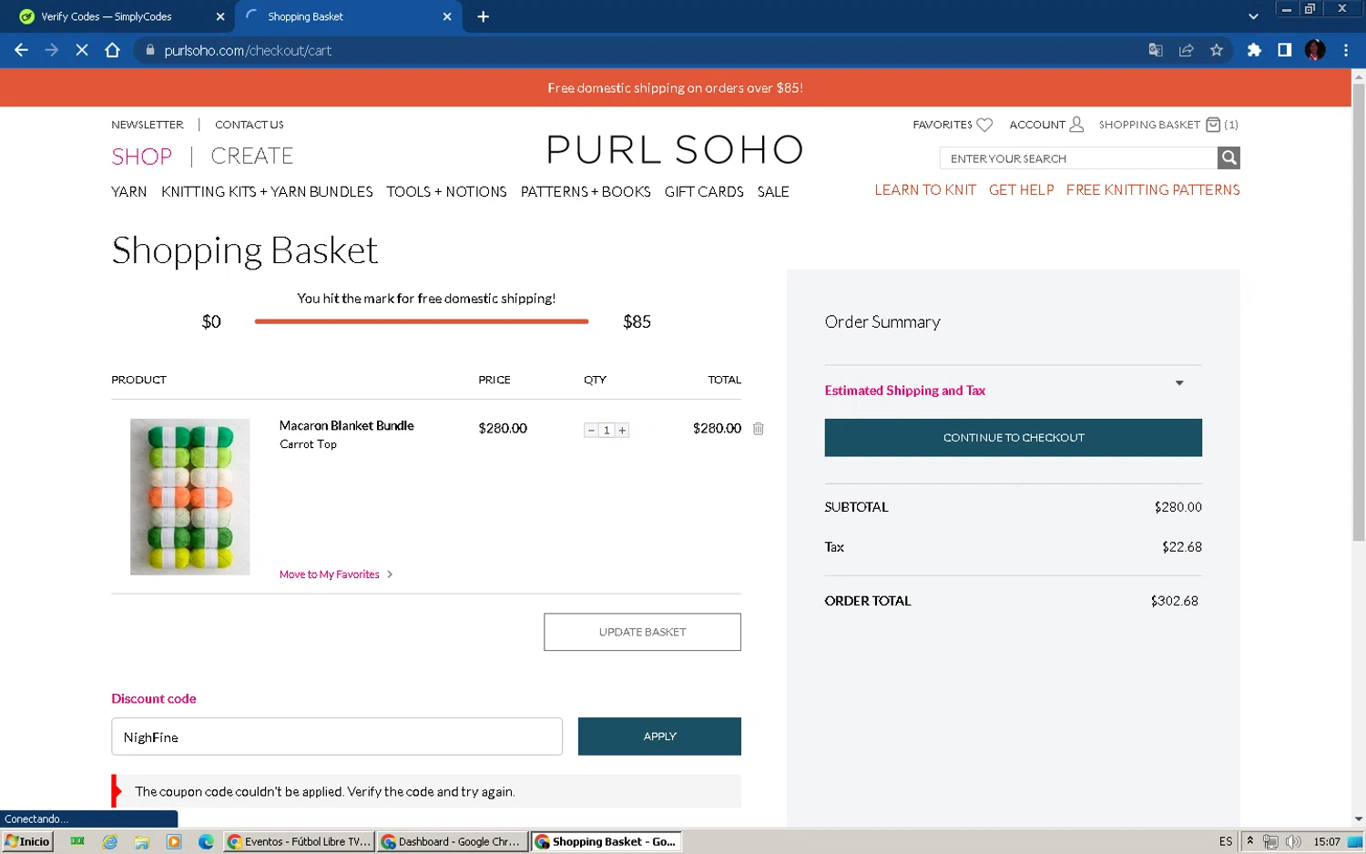Click the NEWSLETTER link
Image resolution: width=1366 pixels, height=854 pixels.
point(148,125)
